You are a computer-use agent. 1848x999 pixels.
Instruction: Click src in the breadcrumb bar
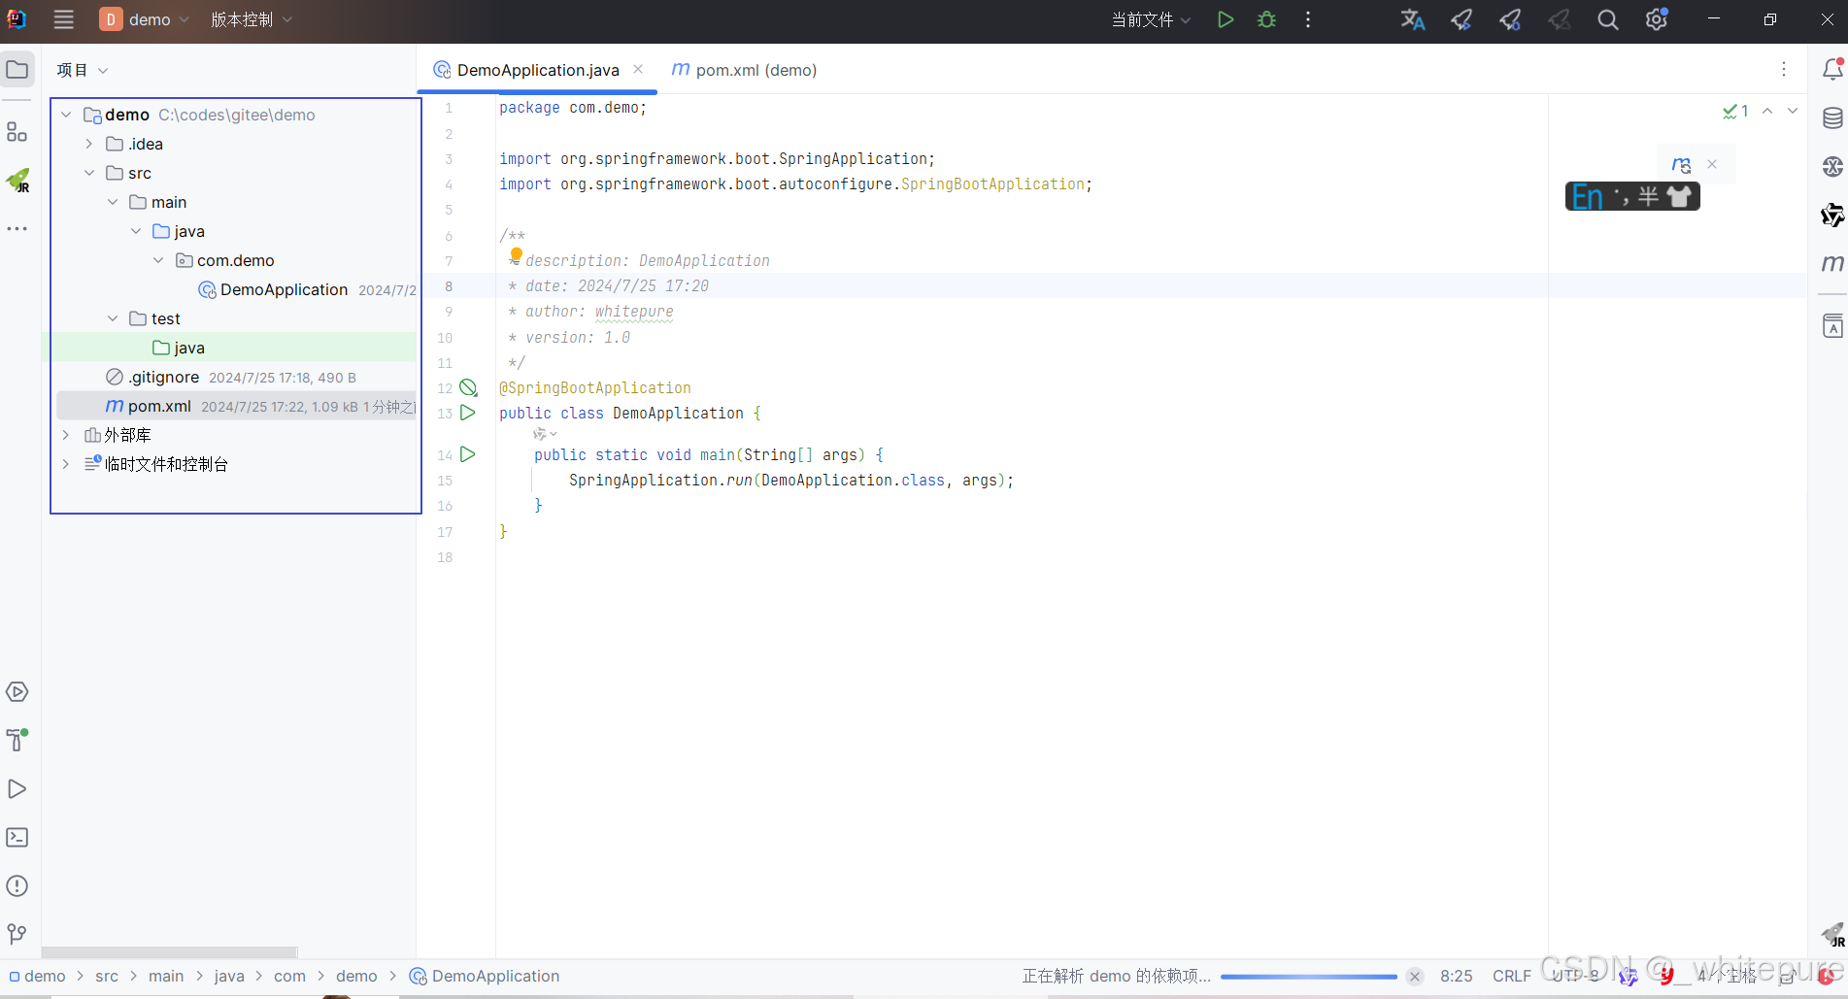tap(107, 976)
